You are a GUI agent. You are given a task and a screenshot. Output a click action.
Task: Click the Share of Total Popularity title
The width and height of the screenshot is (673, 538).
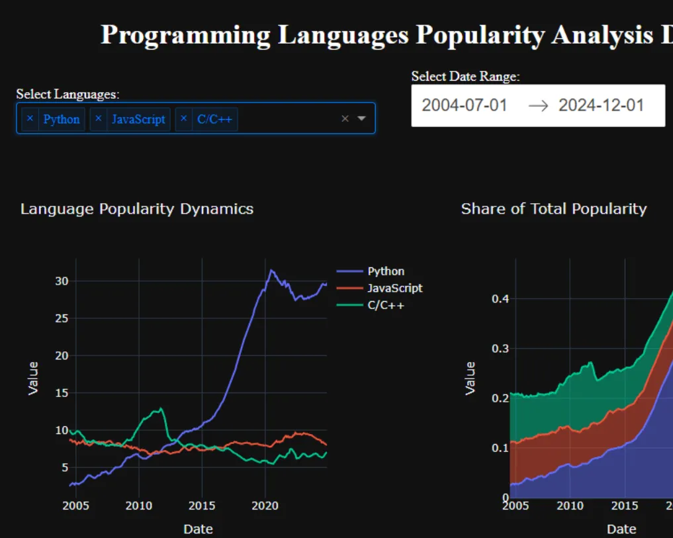point(553,209)
